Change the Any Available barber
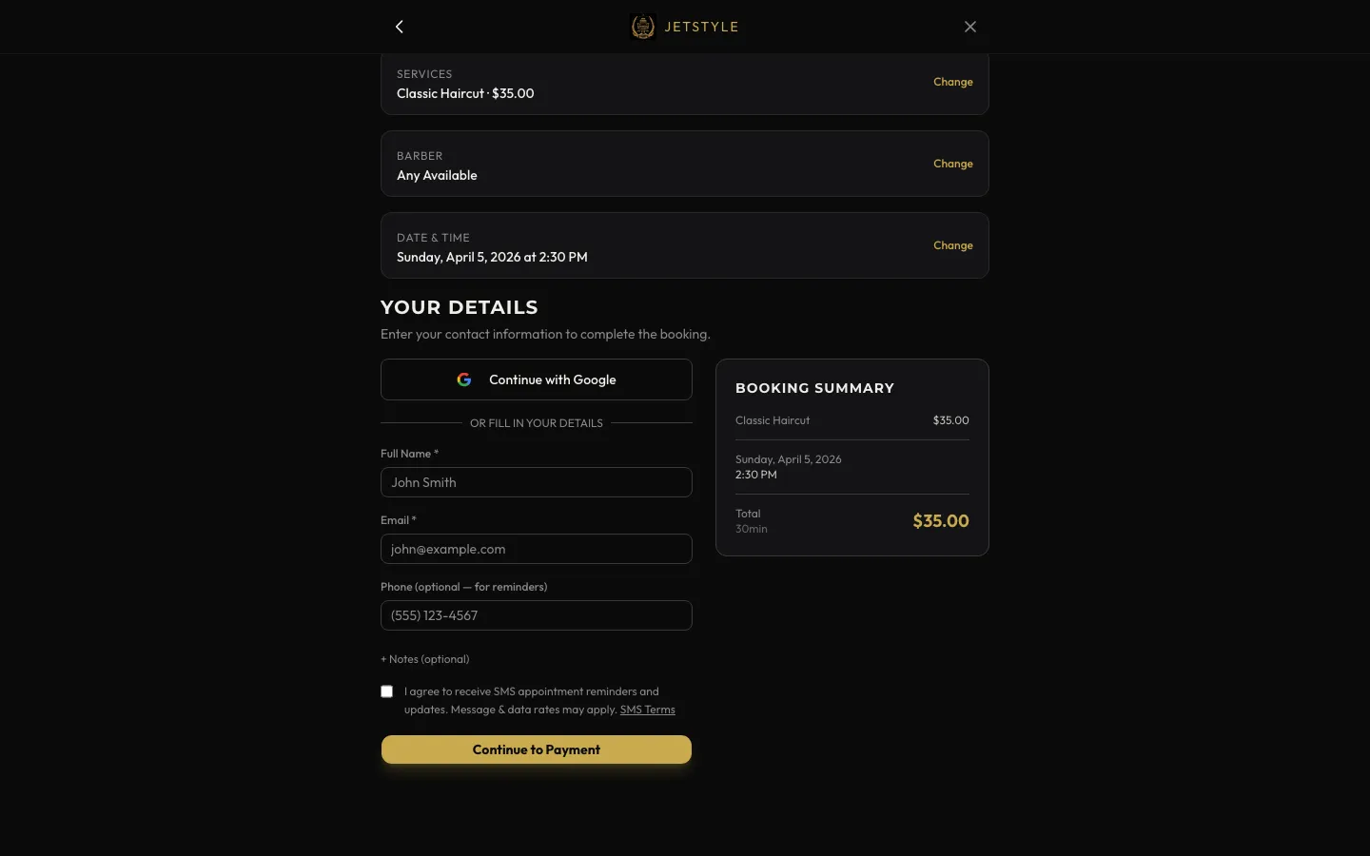Screen dimensions: 1370x856 [x=952, y=164]
